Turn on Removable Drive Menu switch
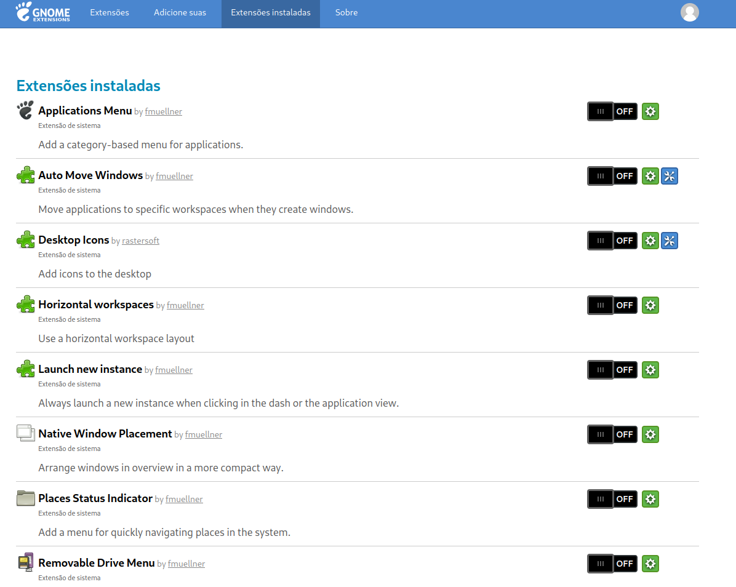Screen dimensions: 736x587 click(x=612, y=564)
